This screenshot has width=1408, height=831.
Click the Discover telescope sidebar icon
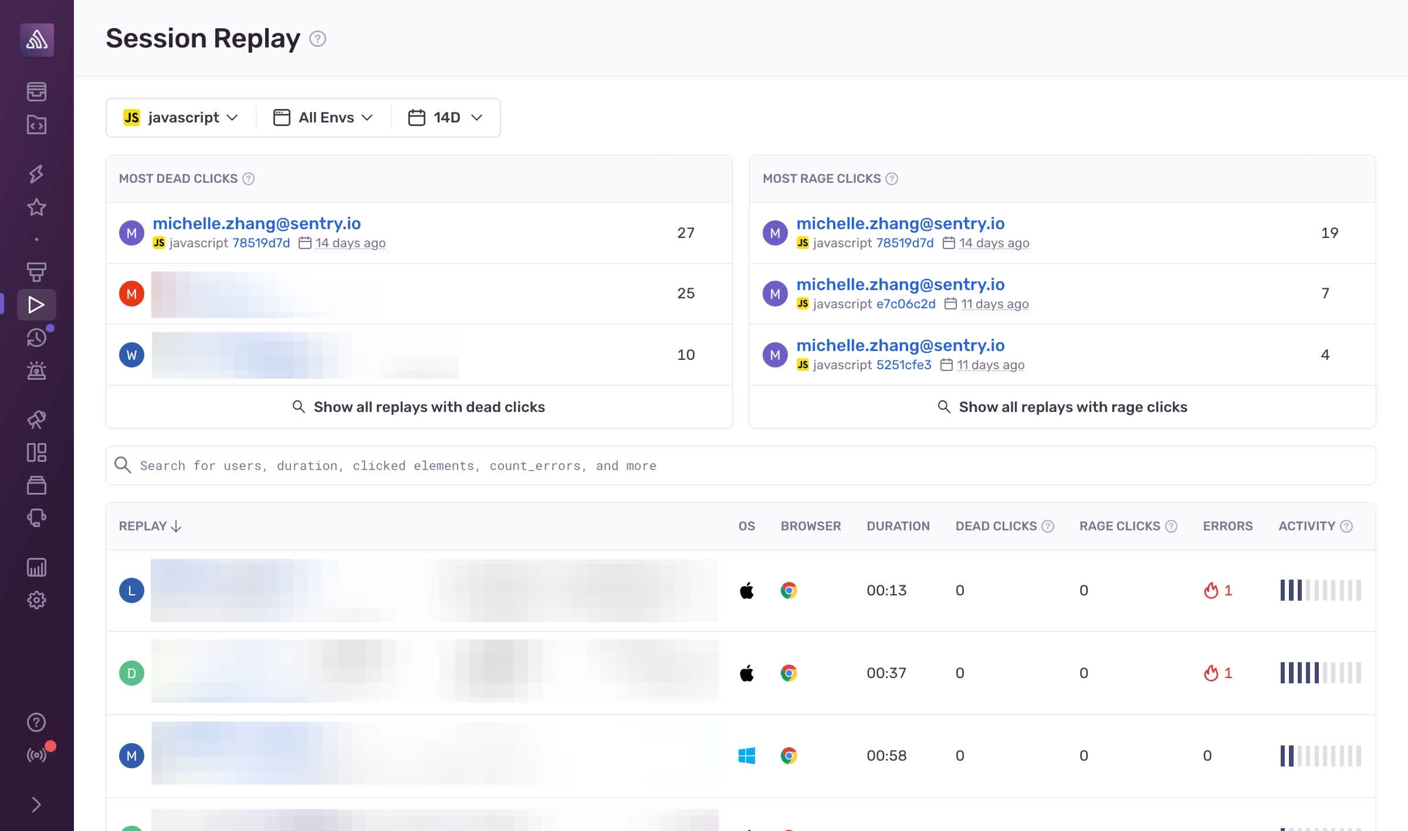pyautogui.click(x=36, y=419)
